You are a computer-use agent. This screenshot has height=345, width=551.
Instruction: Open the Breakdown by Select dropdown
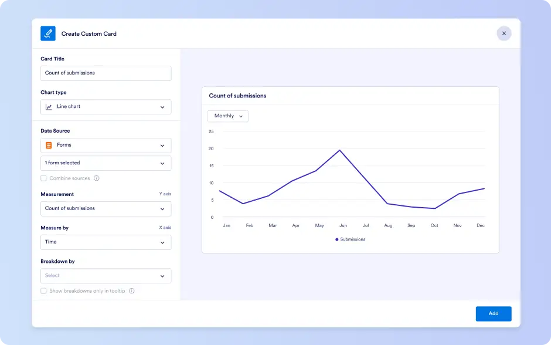106,276
